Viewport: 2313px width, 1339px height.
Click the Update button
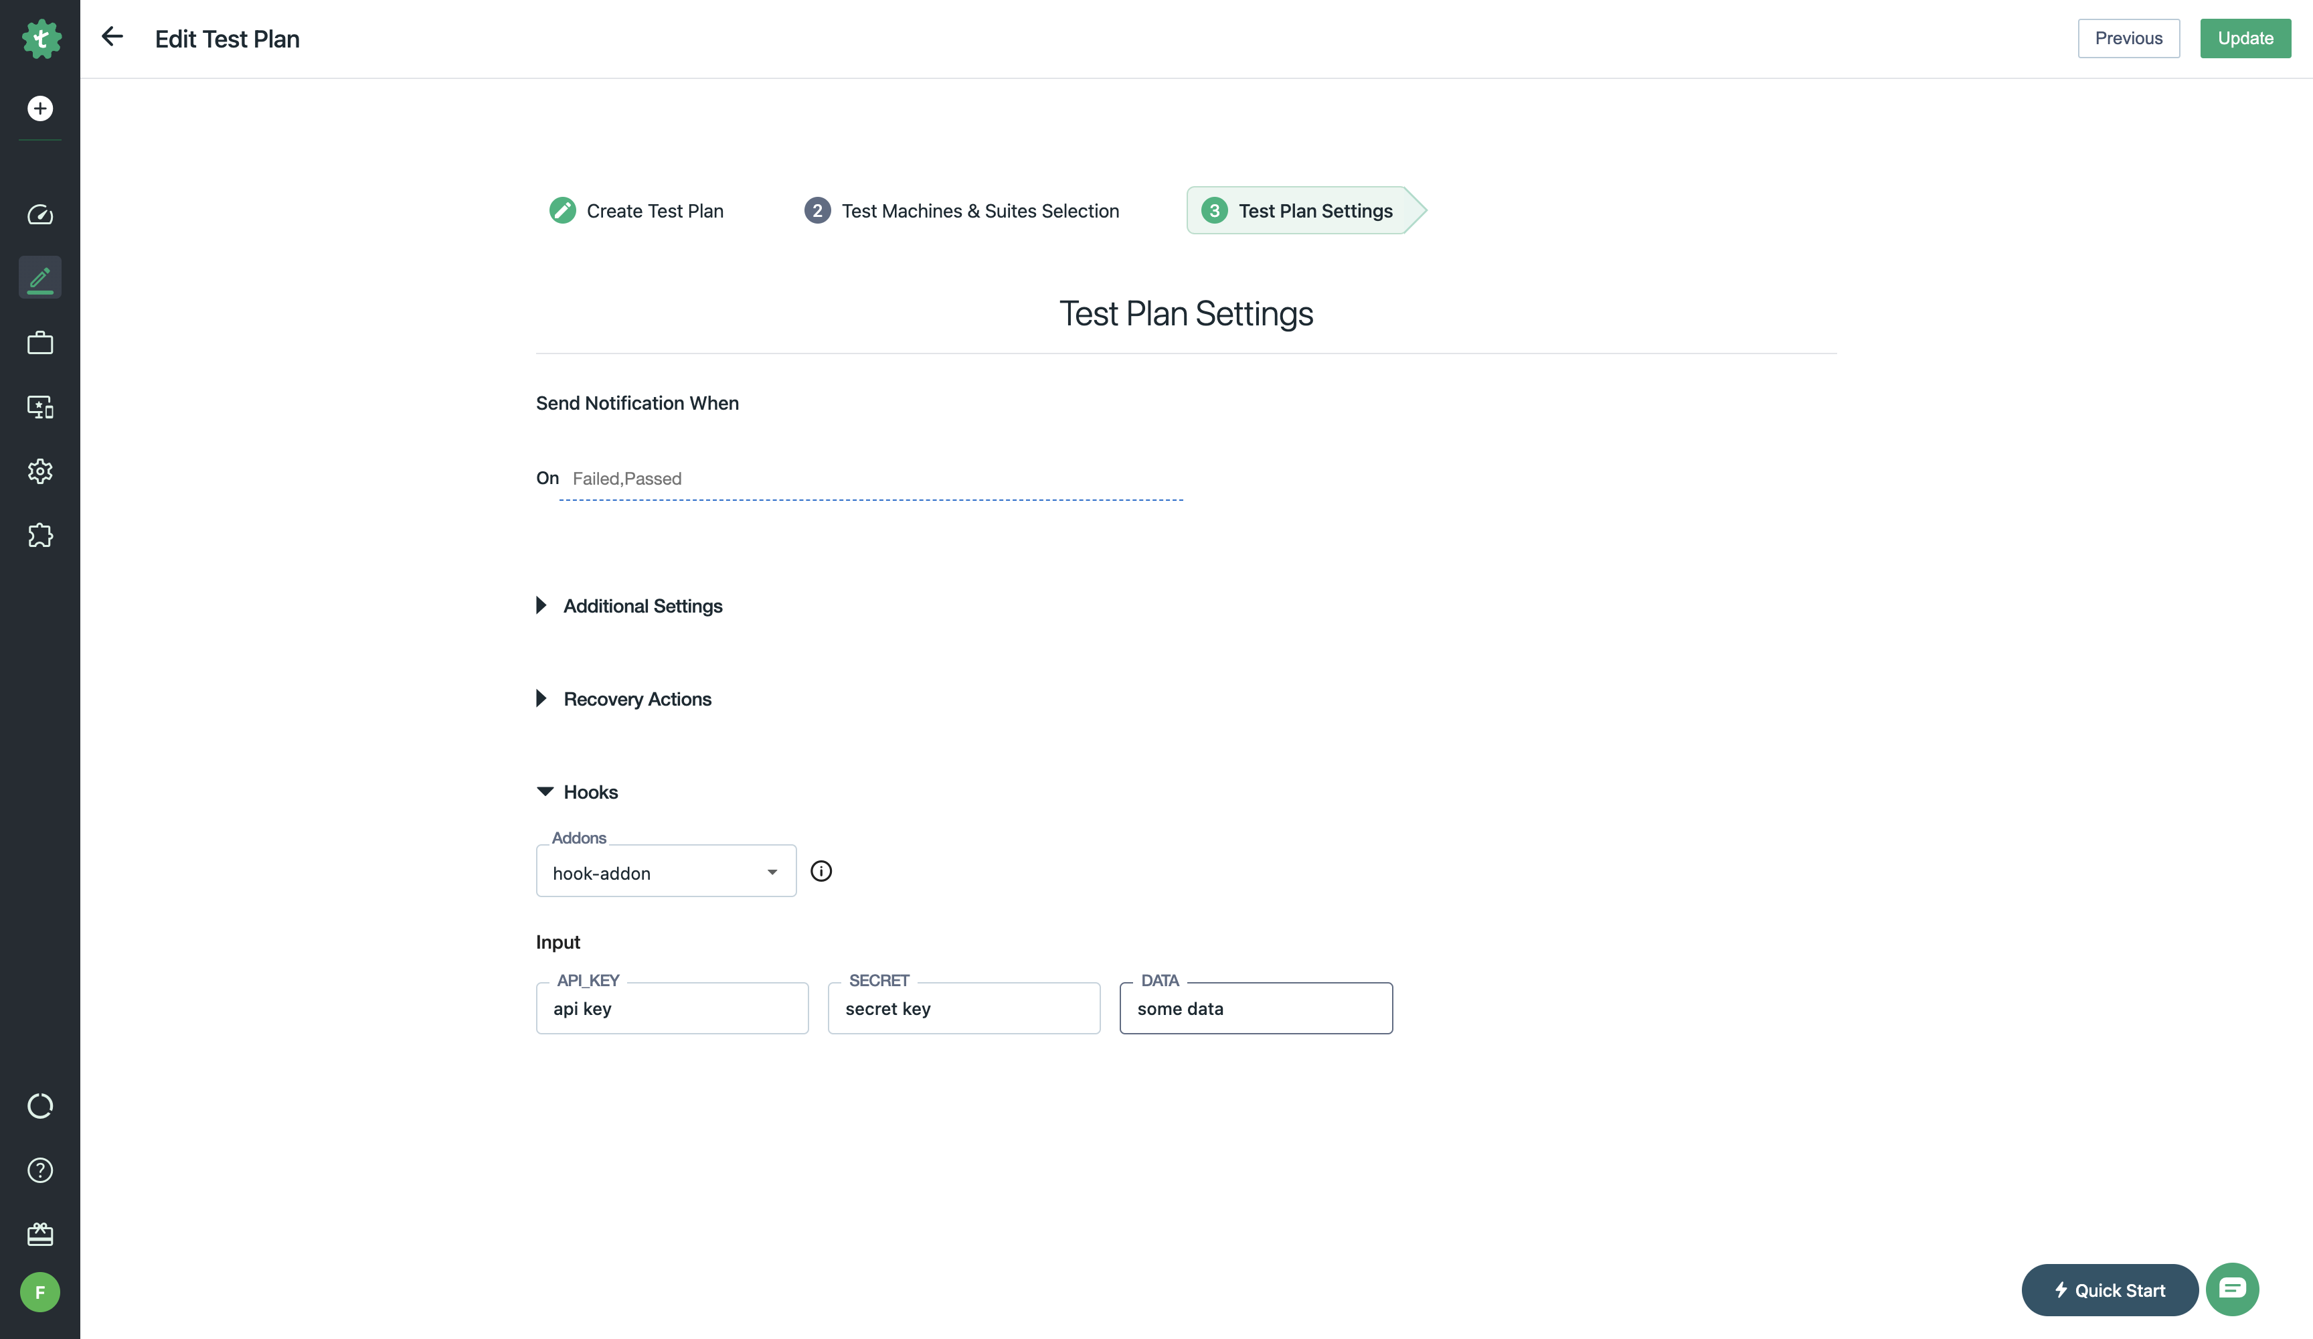[2244, 39]
